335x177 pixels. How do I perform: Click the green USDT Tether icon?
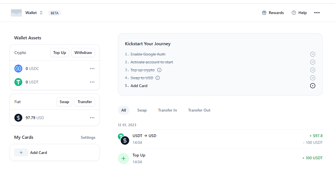[18, 82]
